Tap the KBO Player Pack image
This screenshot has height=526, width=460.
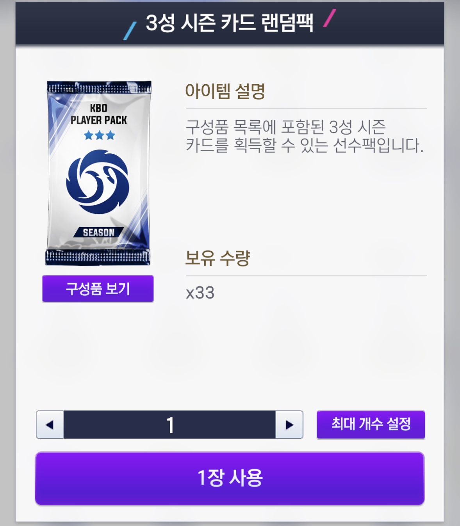98,173
